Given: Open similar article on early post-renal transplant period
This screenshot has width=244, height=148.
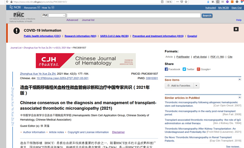Looking at the screenshot, I should pos(200,113).
